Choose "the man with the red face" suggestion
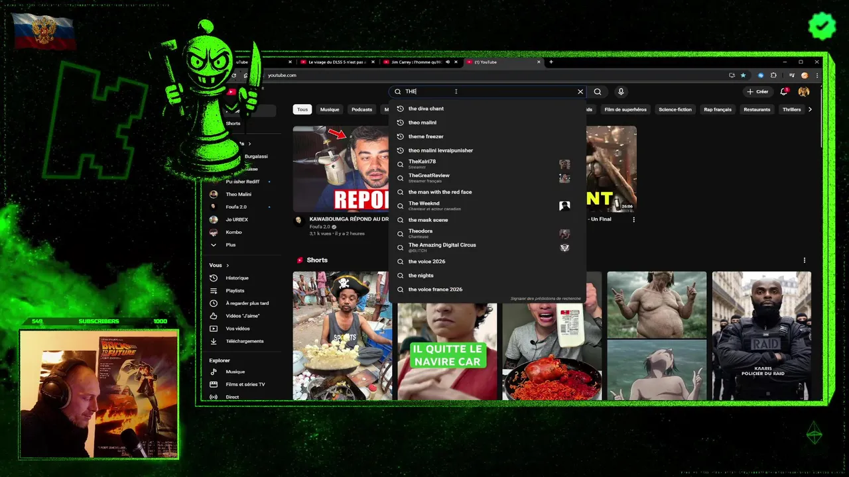849x477 pixels. coord(488,192)
